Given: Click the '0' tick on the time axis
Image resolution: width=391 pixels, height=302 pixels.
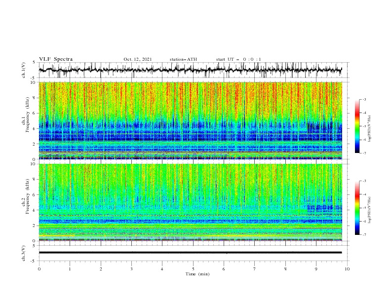Looking at the screenshot, I should 39,269.
